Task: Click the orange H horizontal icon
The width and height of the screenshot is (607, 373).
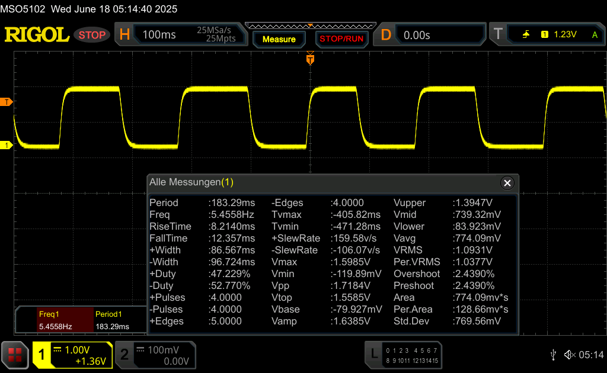Action: tap(124, 35)
